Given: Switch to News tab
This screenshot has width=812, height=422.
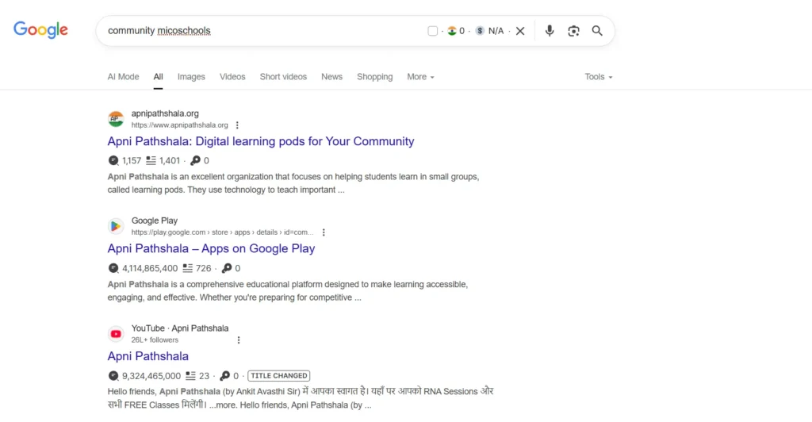Looking at the screenshot, I should click(x=332, y=77).
